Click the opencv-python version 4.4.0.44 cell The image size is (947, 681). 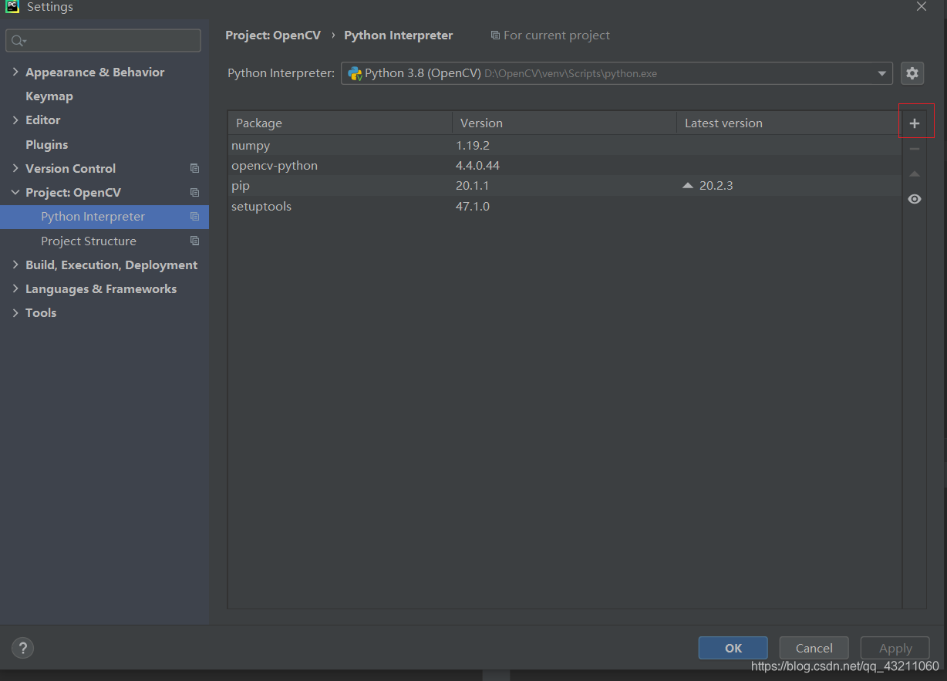(x=478, y=166)
